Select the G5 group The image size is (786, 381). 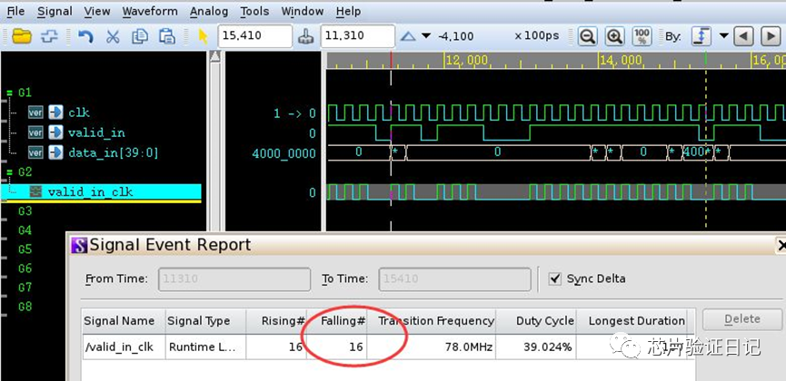tap(25, 249)
